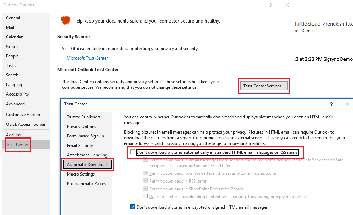This screenshot has height=215, width=353.
Task: Open the Microsoft Trust Center link
Action: coord(87,58)
